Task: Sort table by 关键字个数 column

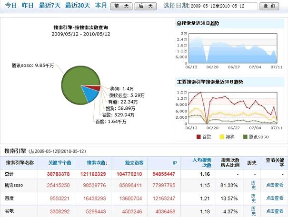Action: pyautogui.click(x=60, y=163)
